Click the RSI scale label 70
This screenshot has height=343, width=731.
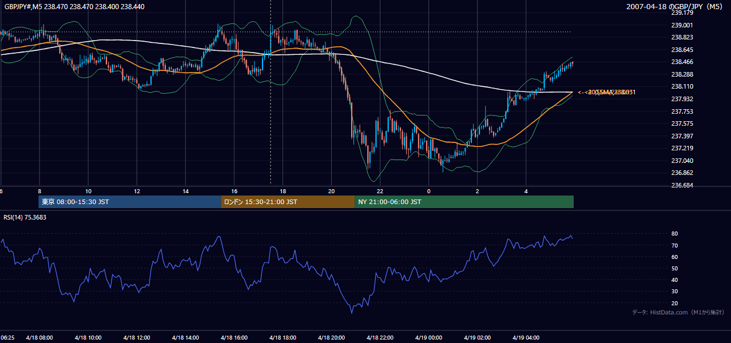[674, 245]
